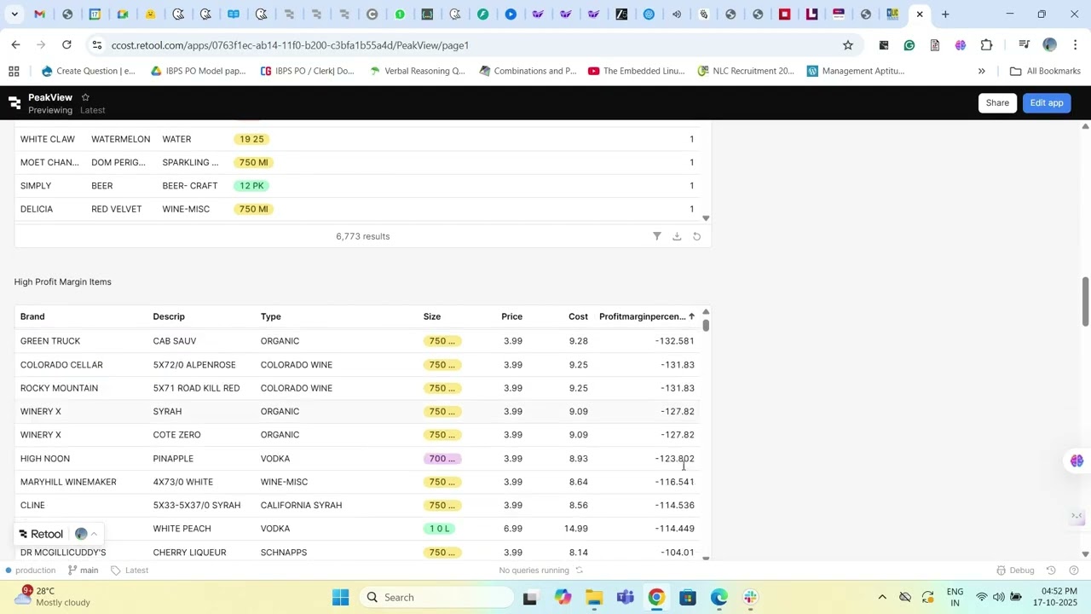The image size is (1091, 614).
Task: Sort table by the Cost column header
Action: (578, 316)
